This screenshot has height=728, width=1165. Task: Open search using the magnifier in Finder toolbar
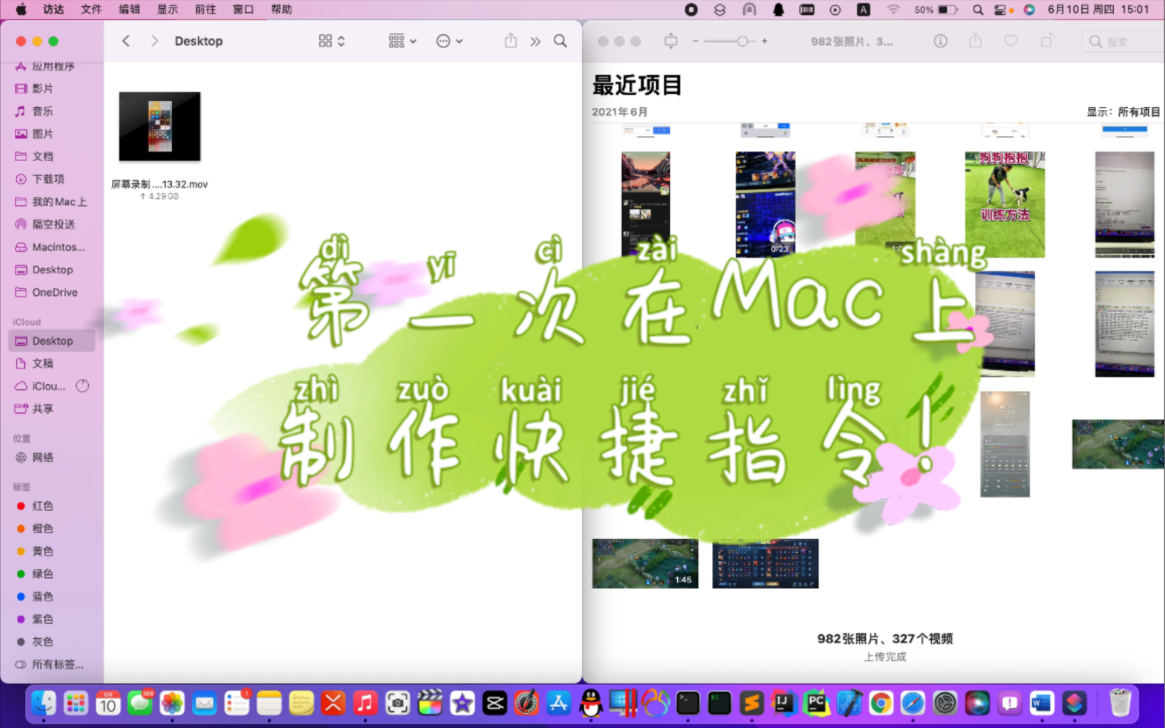pos(560,40)
